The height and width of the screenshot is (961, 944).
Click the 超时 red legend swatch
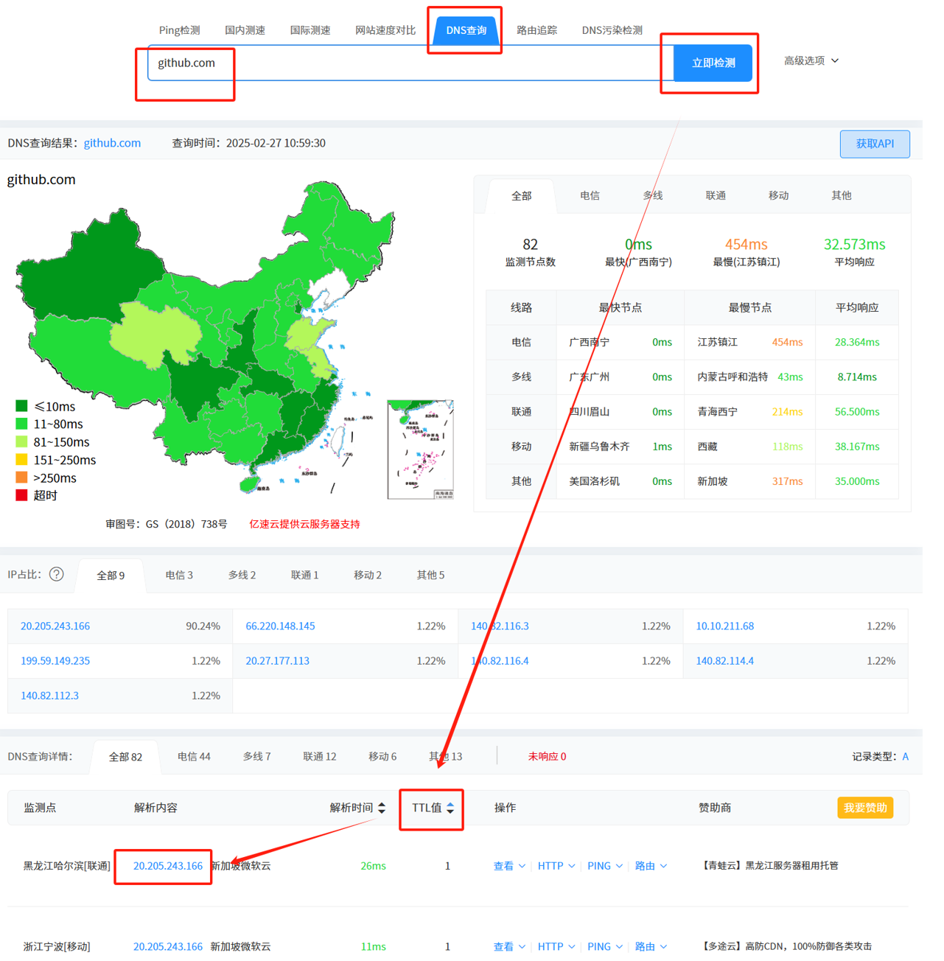(21, 495)
